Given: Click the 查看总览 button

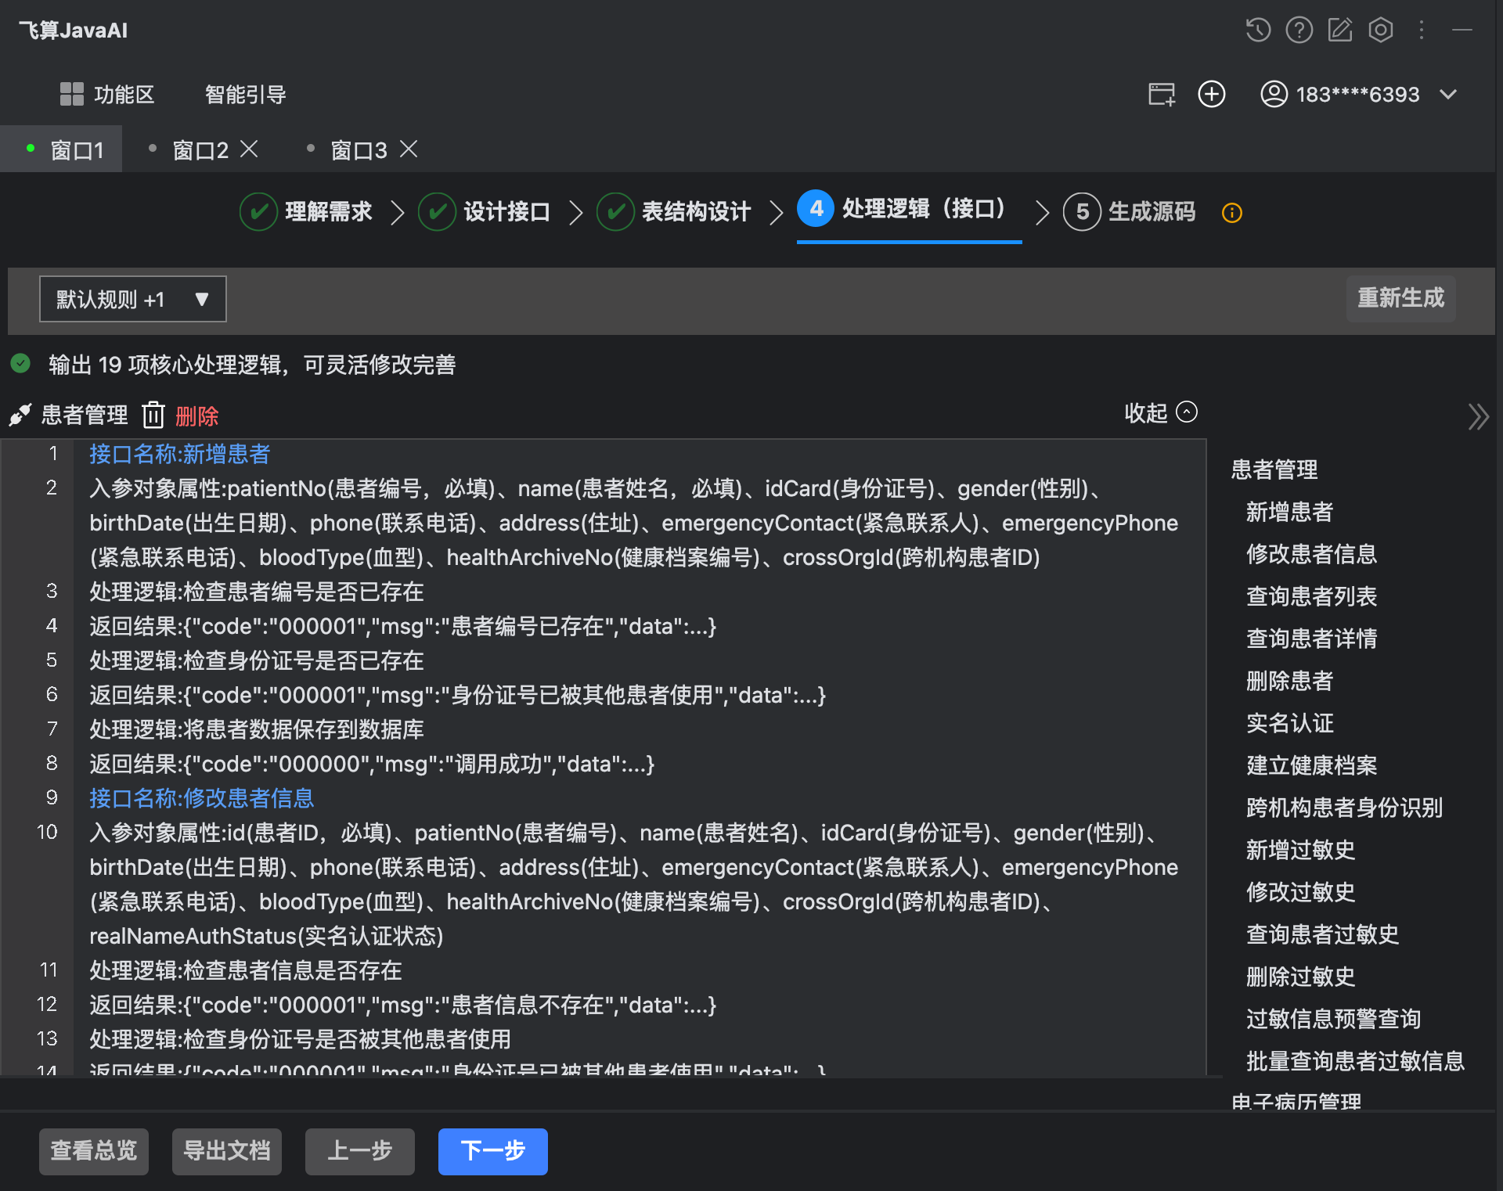Looking at the screenshot, I should tap(94, 1151).
